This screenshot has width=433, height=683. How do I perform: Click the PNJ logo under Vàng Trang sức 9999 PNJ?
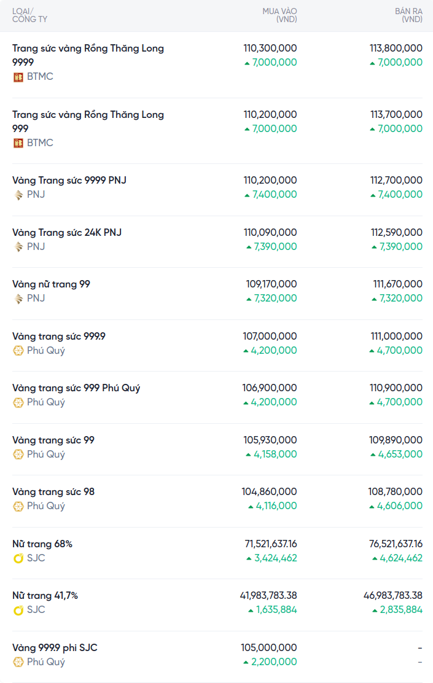18,195
